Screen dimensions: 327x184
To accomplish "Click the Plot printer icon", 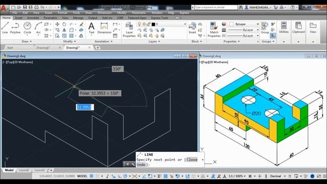I will (x=36, y=7).
